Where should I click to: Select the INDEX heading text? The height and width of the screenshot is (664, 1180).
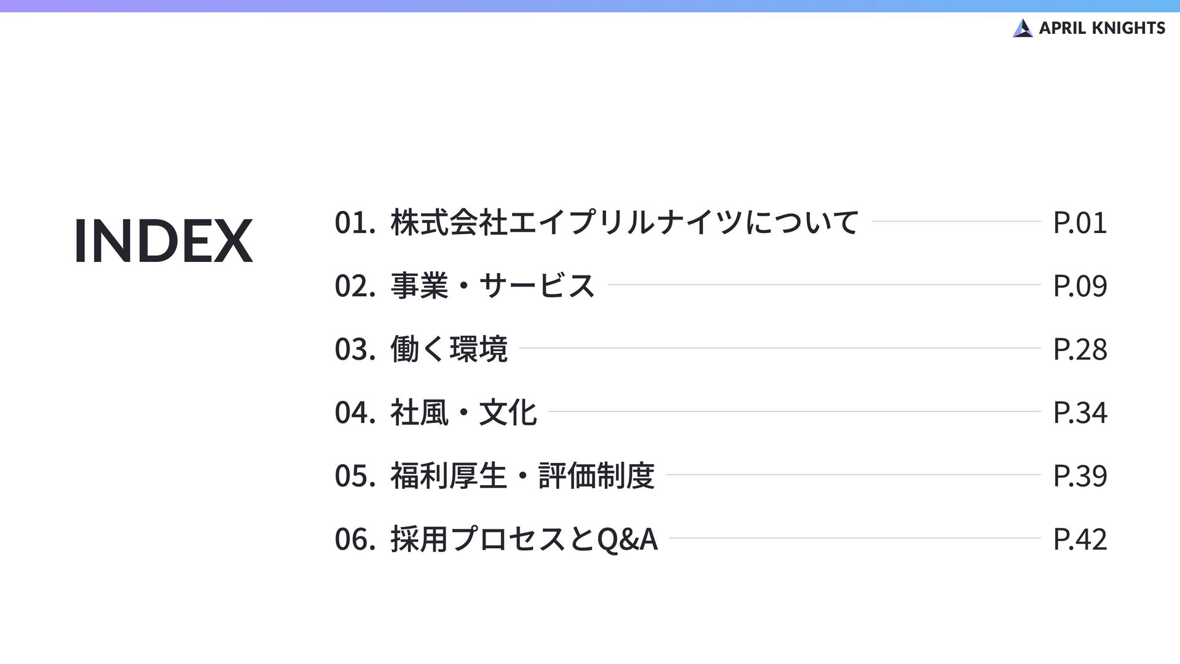[163, 240]
